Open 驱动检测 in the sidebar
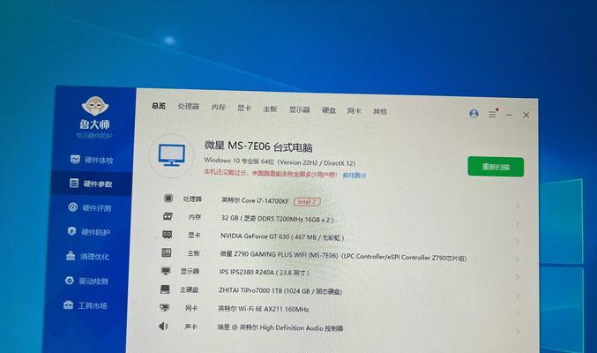Screen dimensions: 597x353 point(86,281)
